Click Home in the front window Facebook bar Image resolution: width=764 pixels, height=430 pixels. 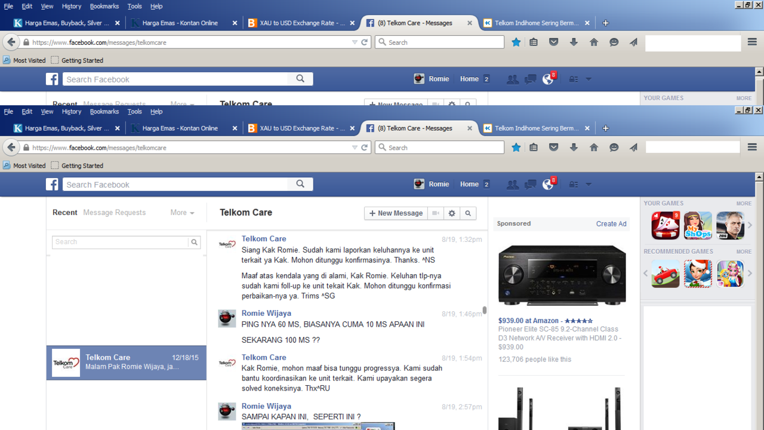469,185
